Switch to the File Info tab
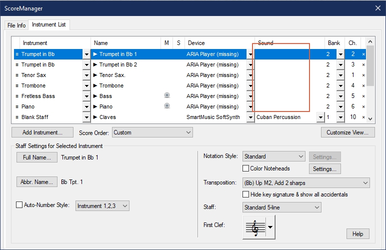 click(x=16, y=25)
